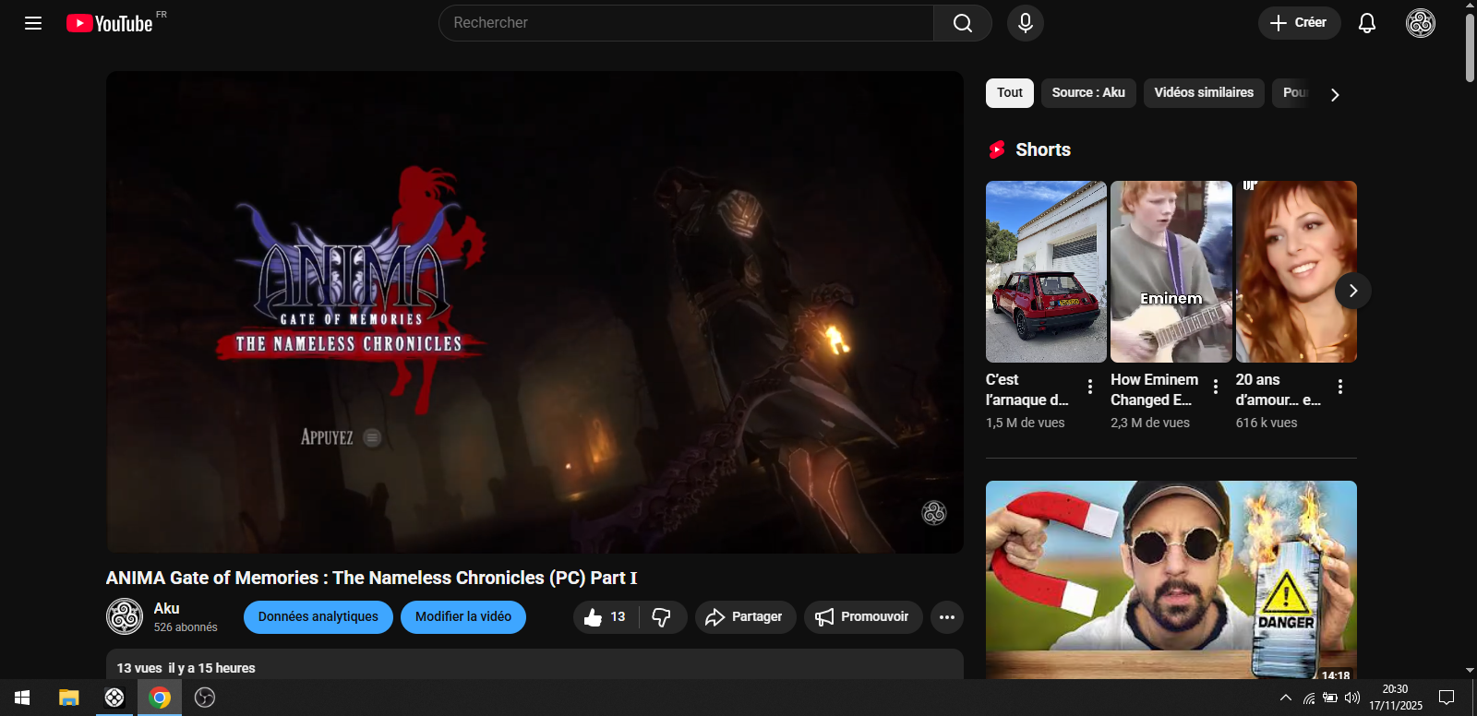1477x716 pixels.
Task: Open Chrome from the Windows taskbar
Action: click(160, 698)
